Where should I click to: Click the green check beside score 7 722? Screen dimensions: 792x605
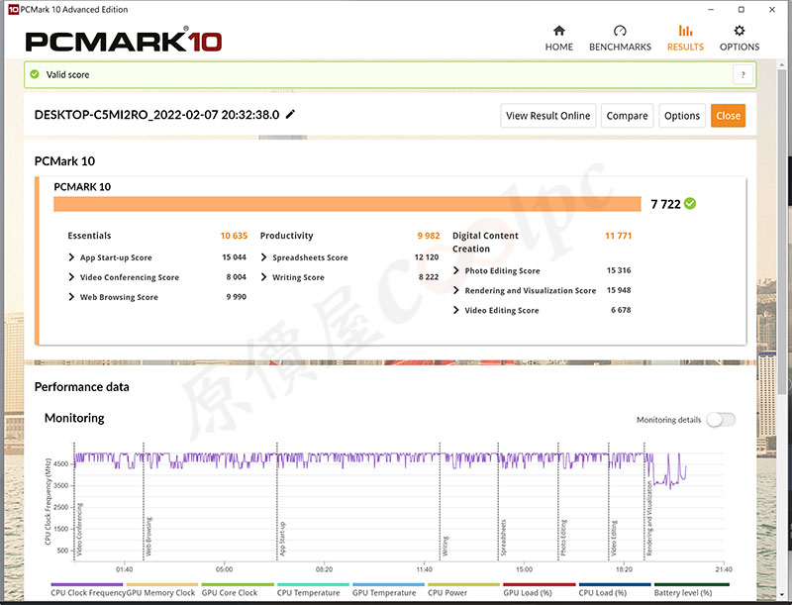click(x=690, y=204)
